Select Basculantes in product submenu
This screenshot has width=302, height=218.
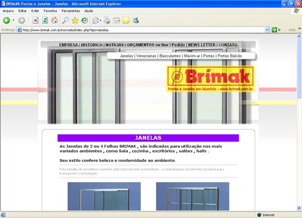[x=170, y=56]
